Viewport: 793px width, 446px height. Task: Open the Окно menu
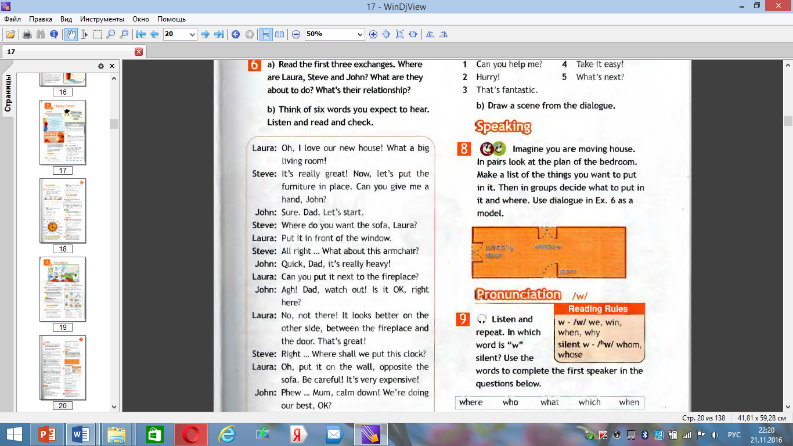pos(141,19)
